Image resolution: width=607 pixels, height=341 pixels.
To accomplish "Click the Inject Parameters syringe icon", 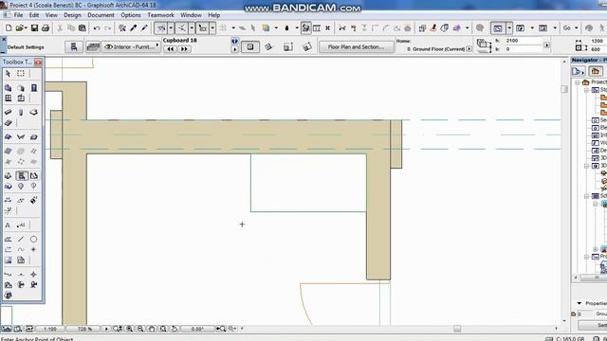I will 144,27.
